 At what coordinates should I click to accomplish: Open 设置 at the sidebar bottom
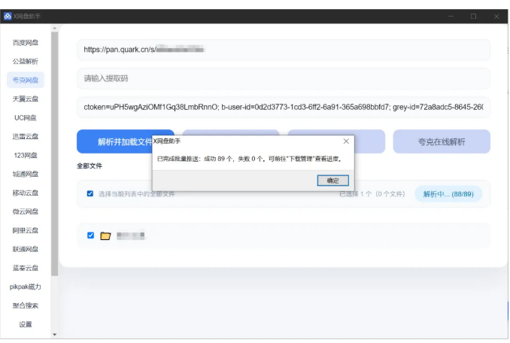(26, 324)
